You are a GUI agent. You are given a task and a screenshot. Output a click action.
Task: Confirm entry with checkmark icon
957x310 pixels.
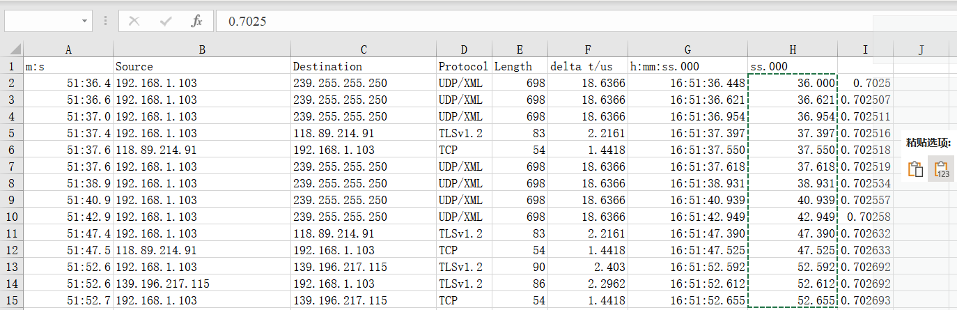point(166,22)
